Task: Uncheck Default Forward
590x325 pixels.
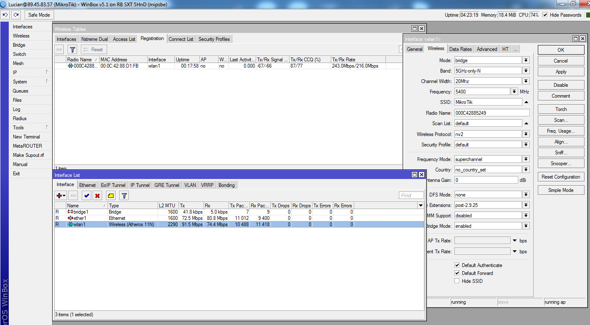Action: point(457,273)
